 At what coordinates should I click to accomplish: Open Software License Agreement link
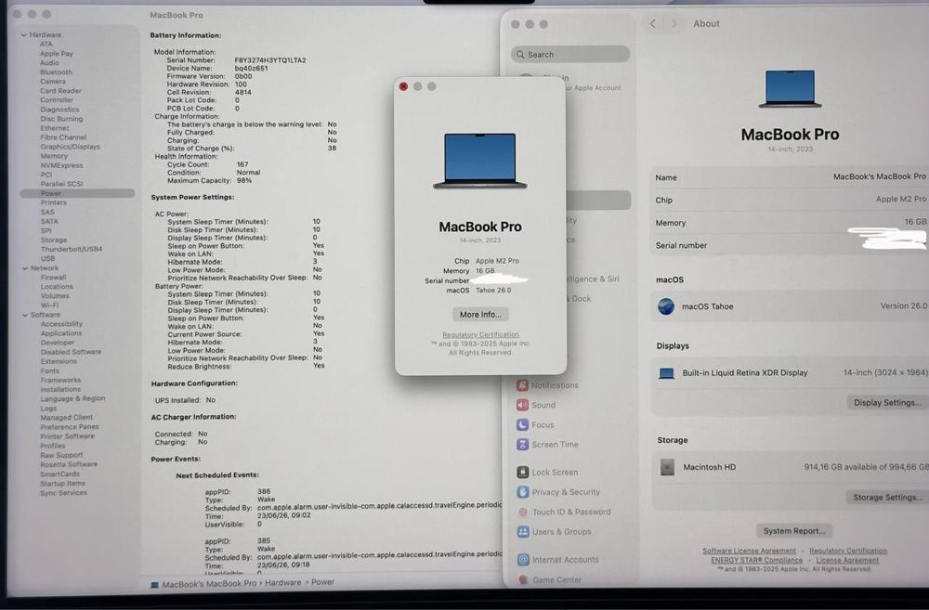pos(749,551)
